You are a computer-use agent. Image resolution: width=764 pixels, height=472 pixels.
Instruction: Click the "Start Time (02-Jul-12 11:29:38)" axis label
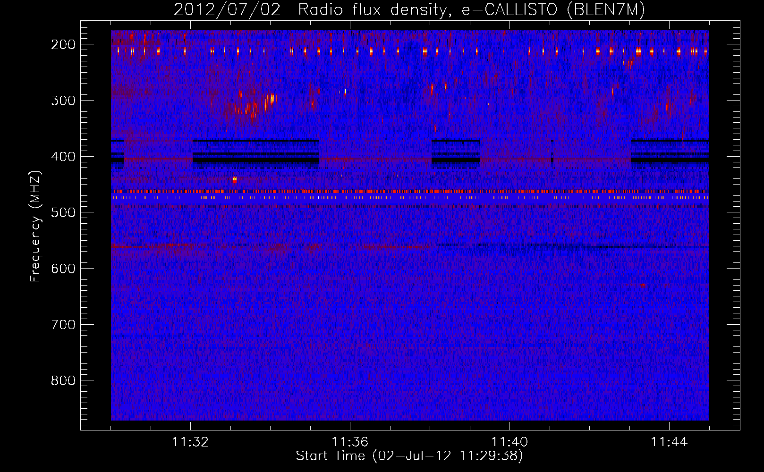pyautogui.click(x=409, y=456)
